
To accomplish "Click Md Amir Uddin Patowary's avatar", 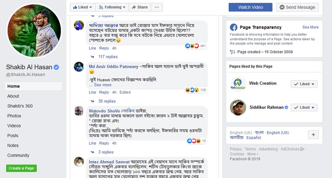I will [x=79, y=67].
